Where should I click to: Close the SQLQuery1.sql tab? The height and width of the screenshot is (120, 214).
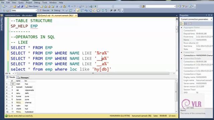point(76,15)
